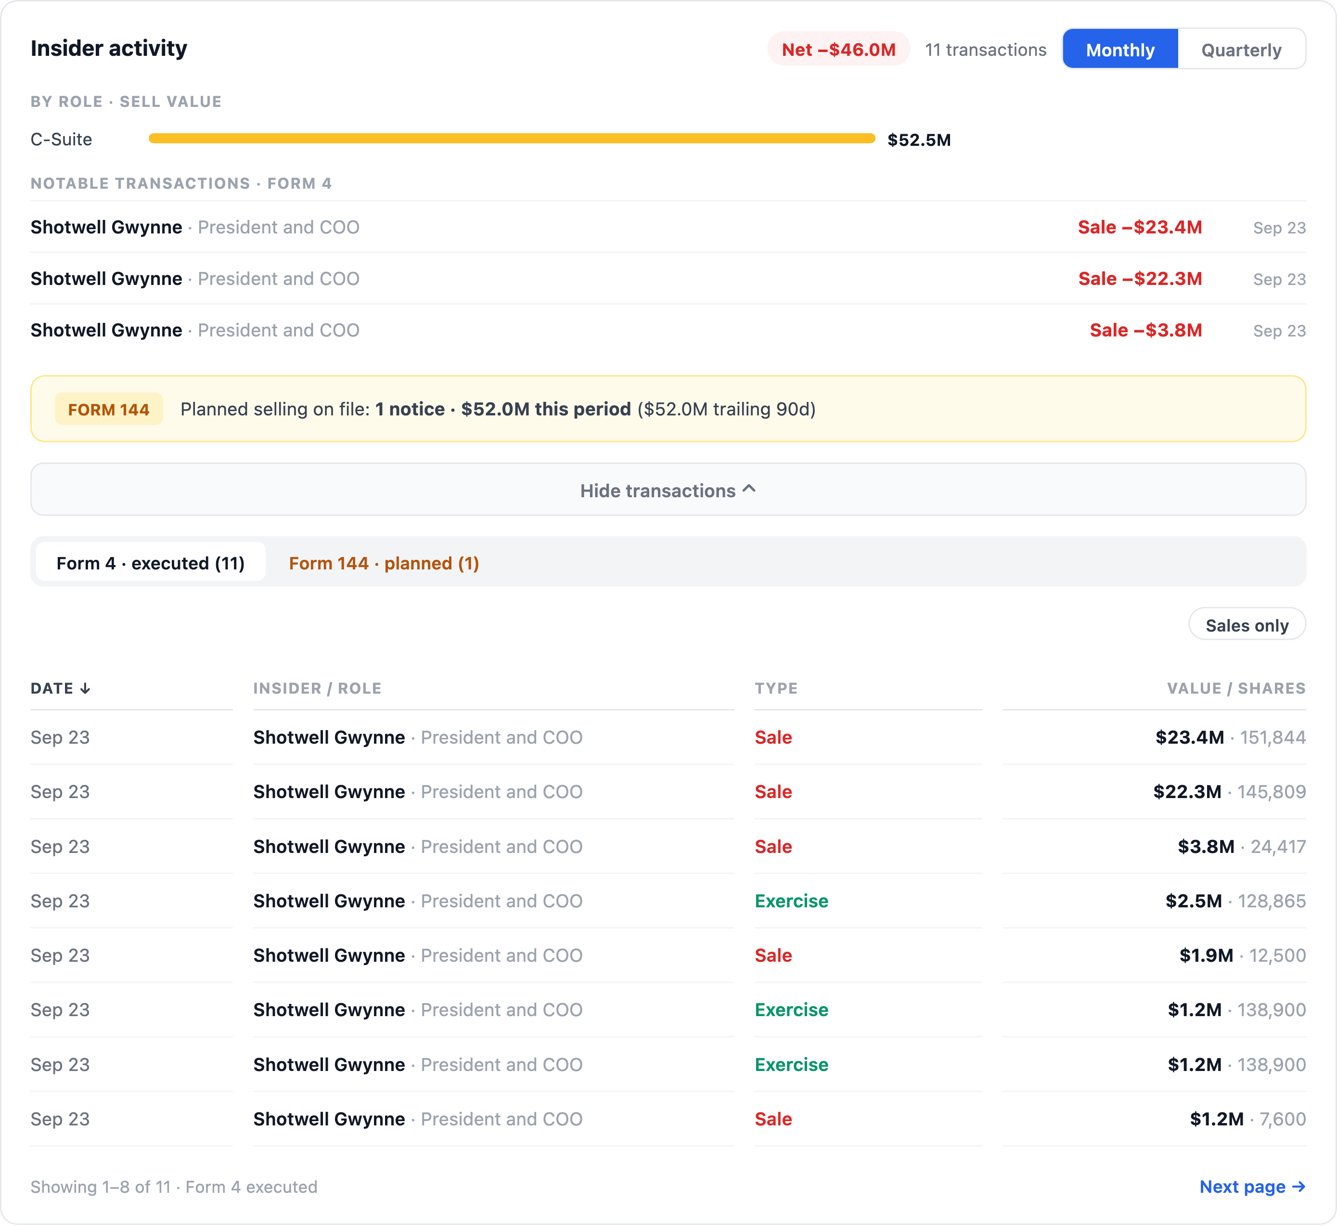Image resolution: width=1337 pixels, height=1226 pixels.
Task: Click the FORM 144 badge
Action: pyautogui.click(x=109, y=409)
